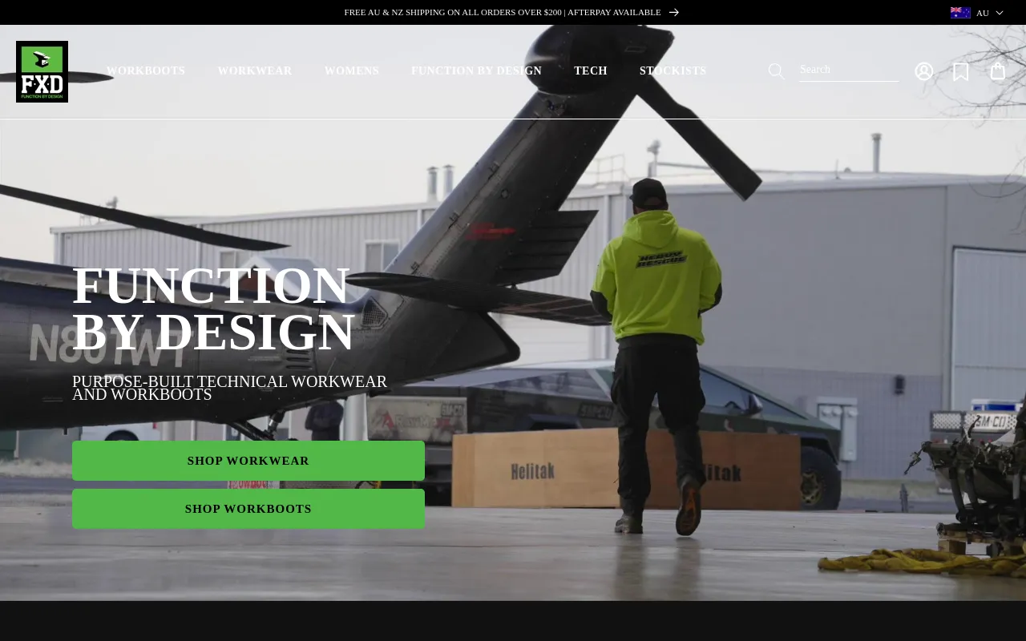Screen dimensions: 1026x641
Task: Open the TECH menu item
Action: click(590, 71)
